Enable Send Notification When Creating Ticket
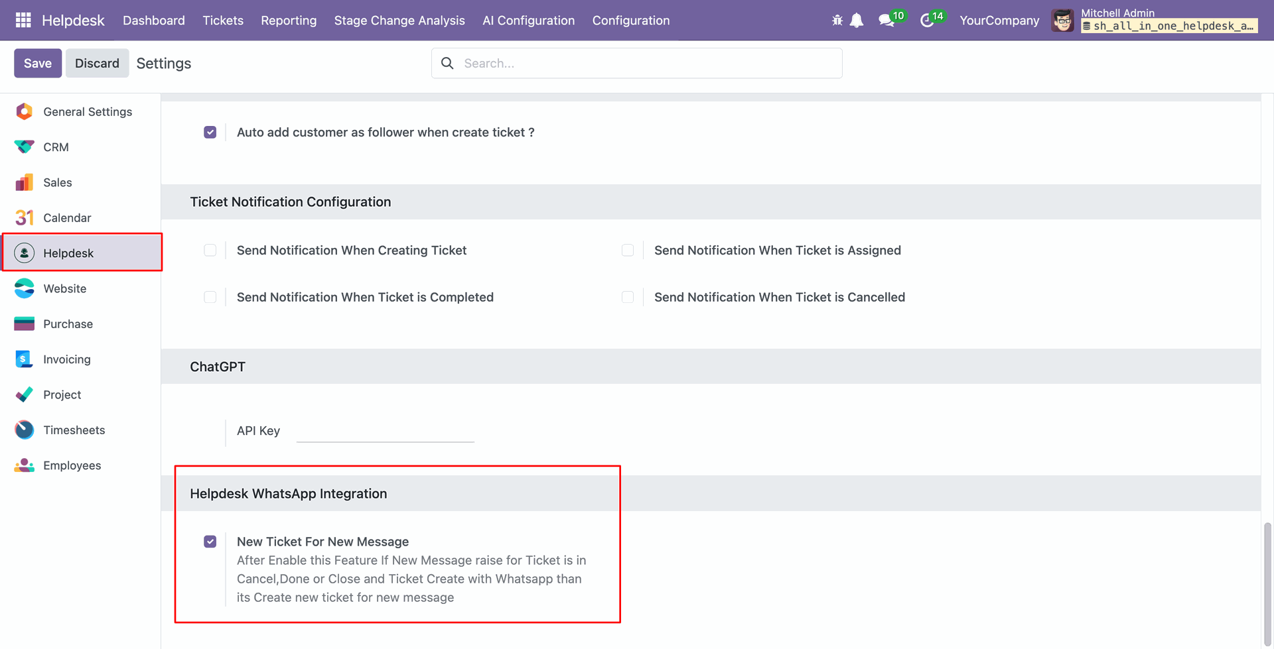 210,250
